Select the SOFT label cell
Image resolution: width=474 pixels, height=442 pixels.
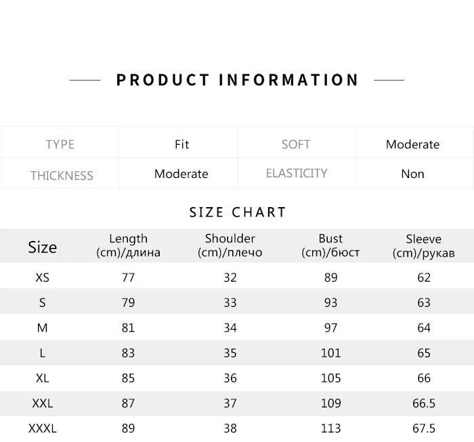(x=296, y=144)
